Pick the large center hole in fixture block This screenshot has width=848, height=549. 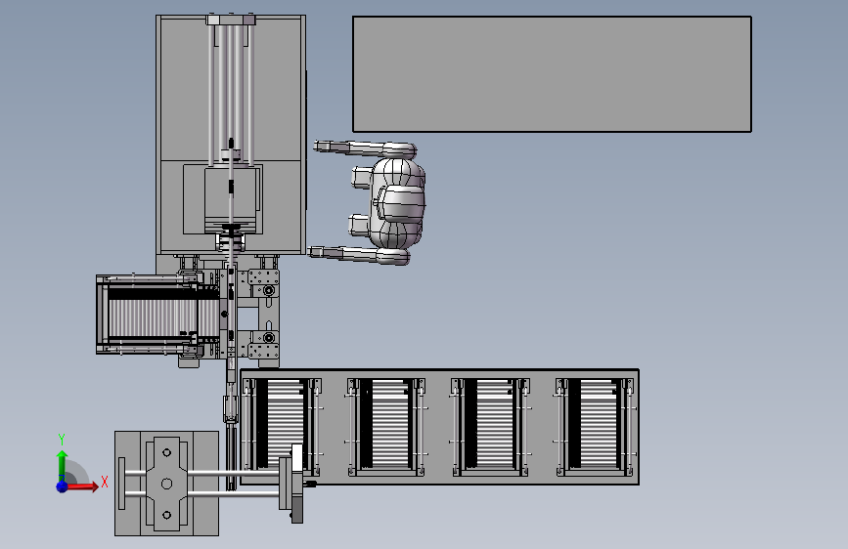point(166,484)
